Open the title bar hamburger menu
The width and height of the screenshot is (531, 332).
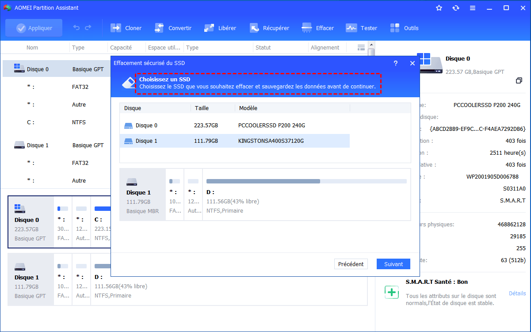[473, 8]
